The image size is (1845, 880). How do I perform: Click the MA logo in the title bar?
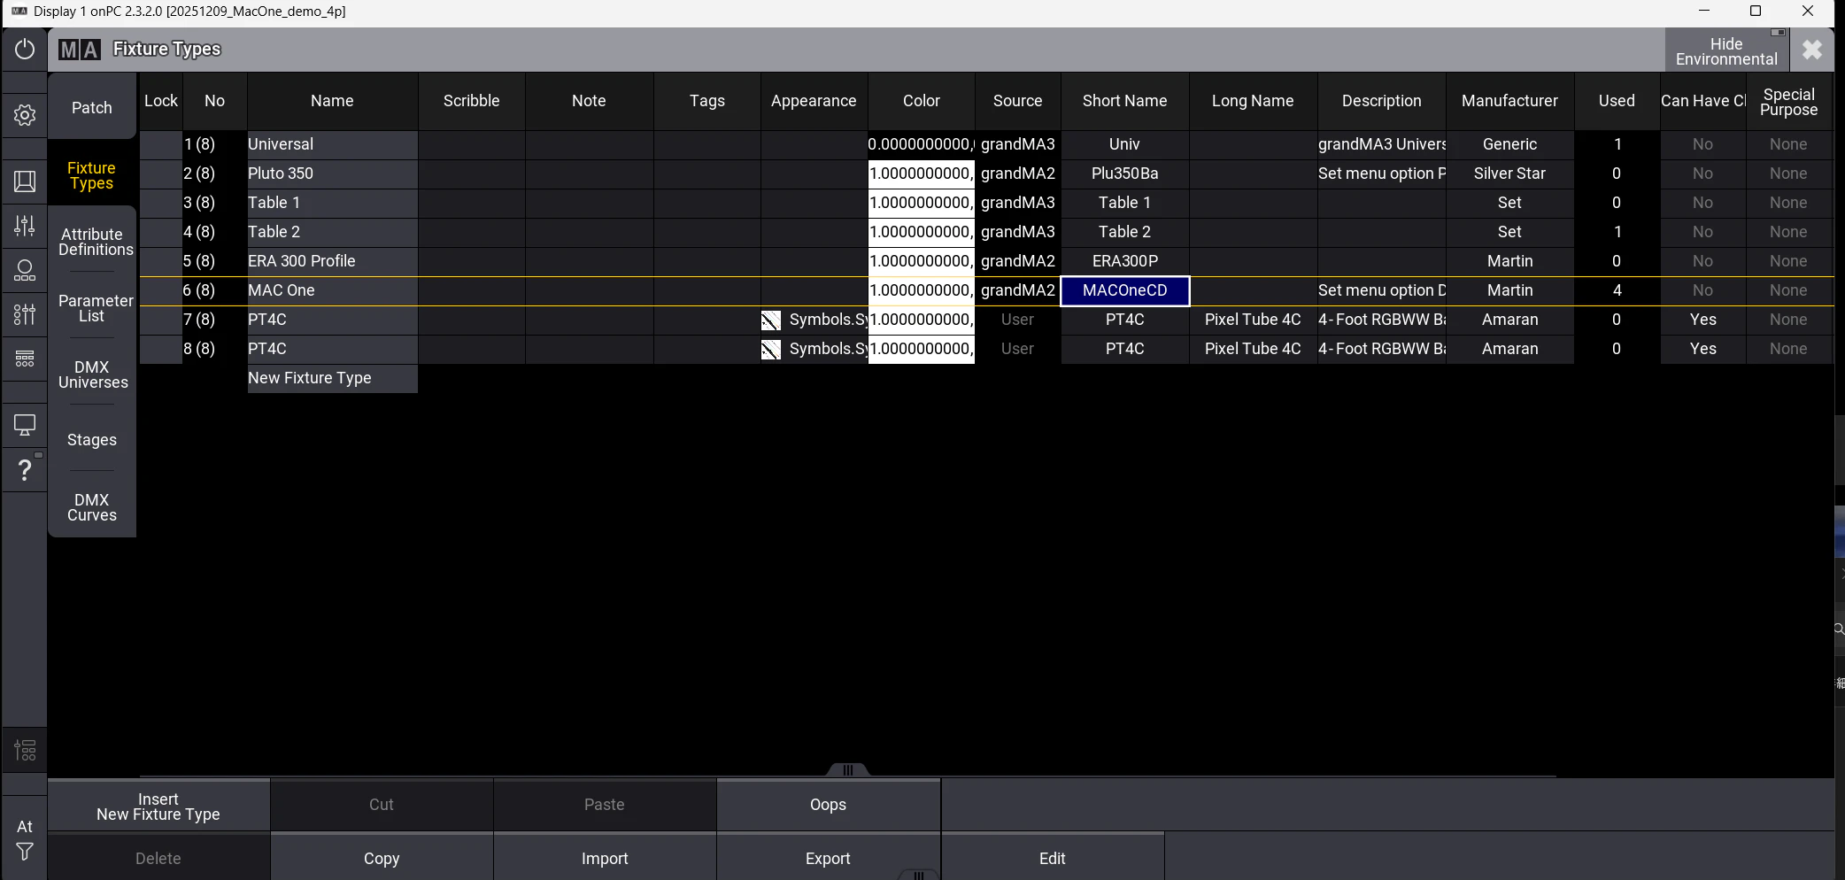click(x=80, y=50)
